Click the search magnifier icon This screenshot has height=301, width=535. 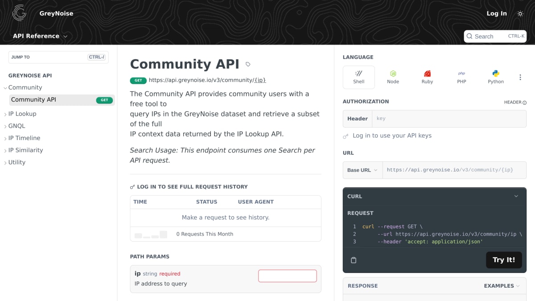(x=469, y=36)
